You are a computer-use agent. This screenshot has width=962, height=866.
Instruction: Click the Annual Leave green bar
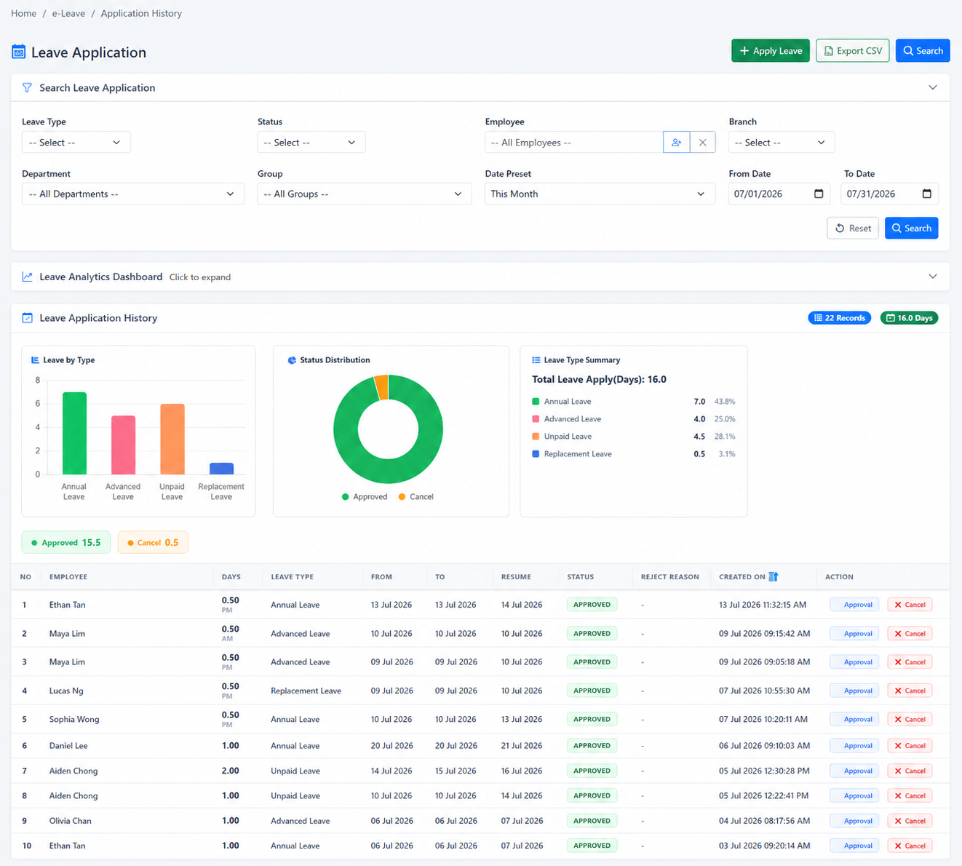(x=74, y=433)
